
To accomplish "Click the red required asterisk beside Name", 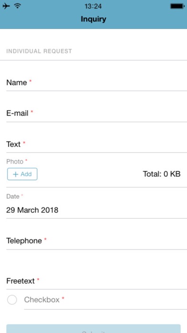I will click(30, 81).
